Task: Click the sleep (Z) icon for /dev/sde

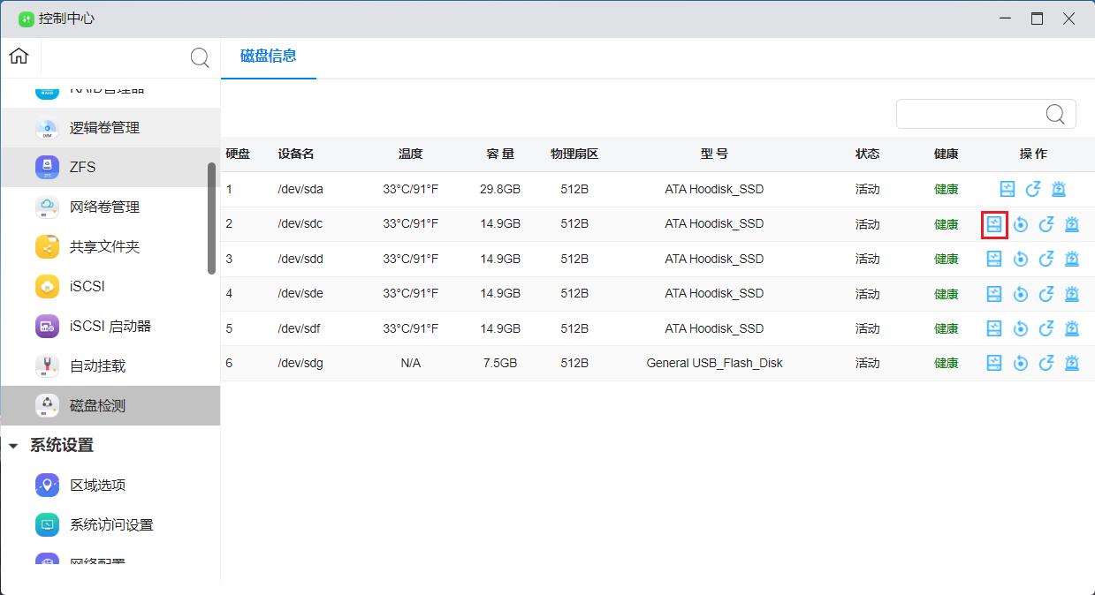Action: point(1046,294)
